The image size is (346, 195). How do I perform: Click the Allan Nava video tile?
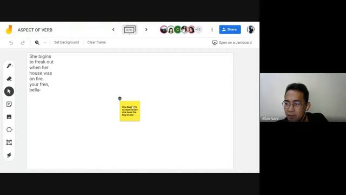point(303,97)
